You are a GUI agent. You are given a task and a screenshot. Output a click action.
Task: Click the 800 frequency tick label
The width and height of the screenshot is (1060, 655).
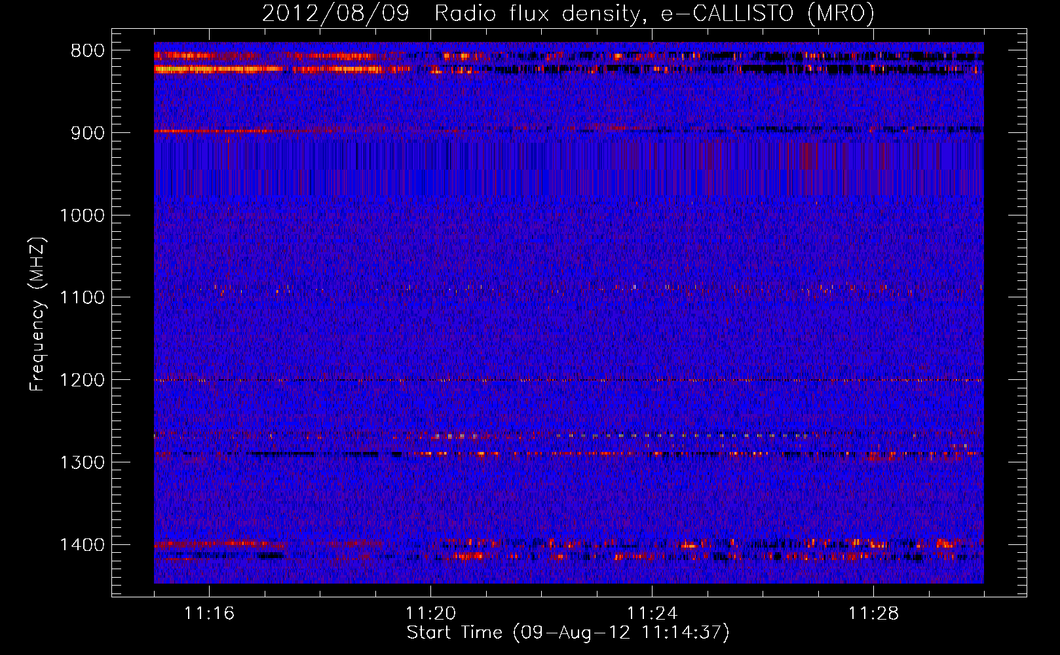88,51
